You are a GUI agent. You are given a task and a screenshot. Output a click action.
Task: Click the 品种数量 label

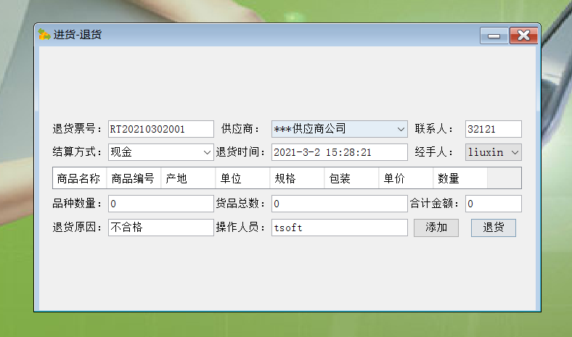pyautogui.click(x=77, y=204)
